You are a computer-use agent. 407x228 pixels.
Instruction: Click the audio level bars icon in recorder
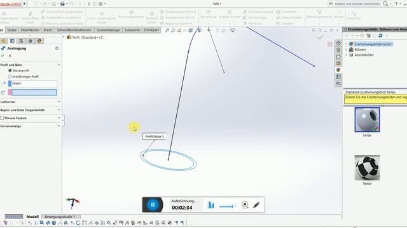coord(211,205)
